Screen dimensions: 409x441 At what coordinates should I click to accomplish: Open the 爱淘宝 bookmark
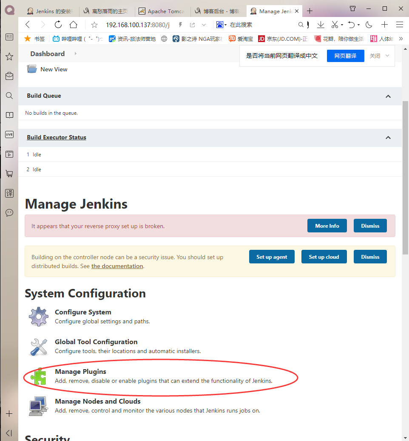pos(241,39)
